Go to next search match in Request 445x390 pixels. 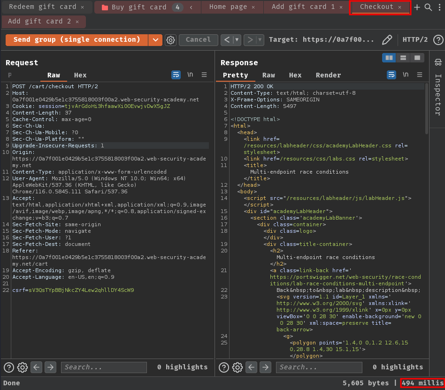point(51,367)
